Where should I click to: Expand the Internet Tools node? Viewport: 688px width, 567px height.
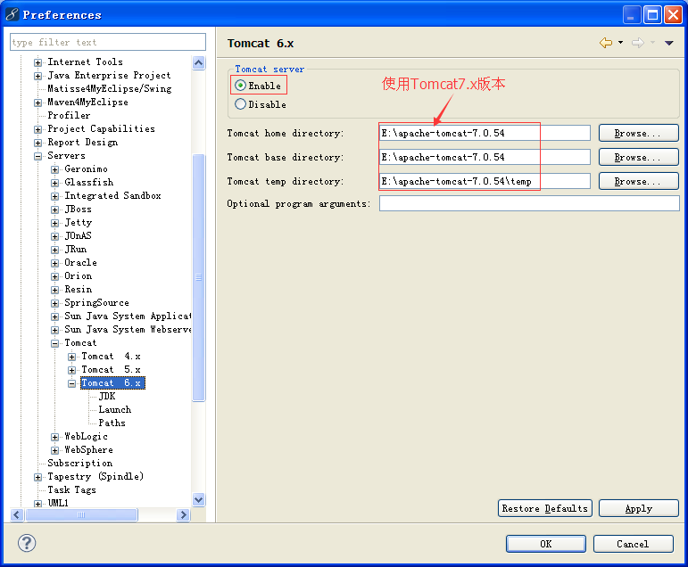(37, 62)
